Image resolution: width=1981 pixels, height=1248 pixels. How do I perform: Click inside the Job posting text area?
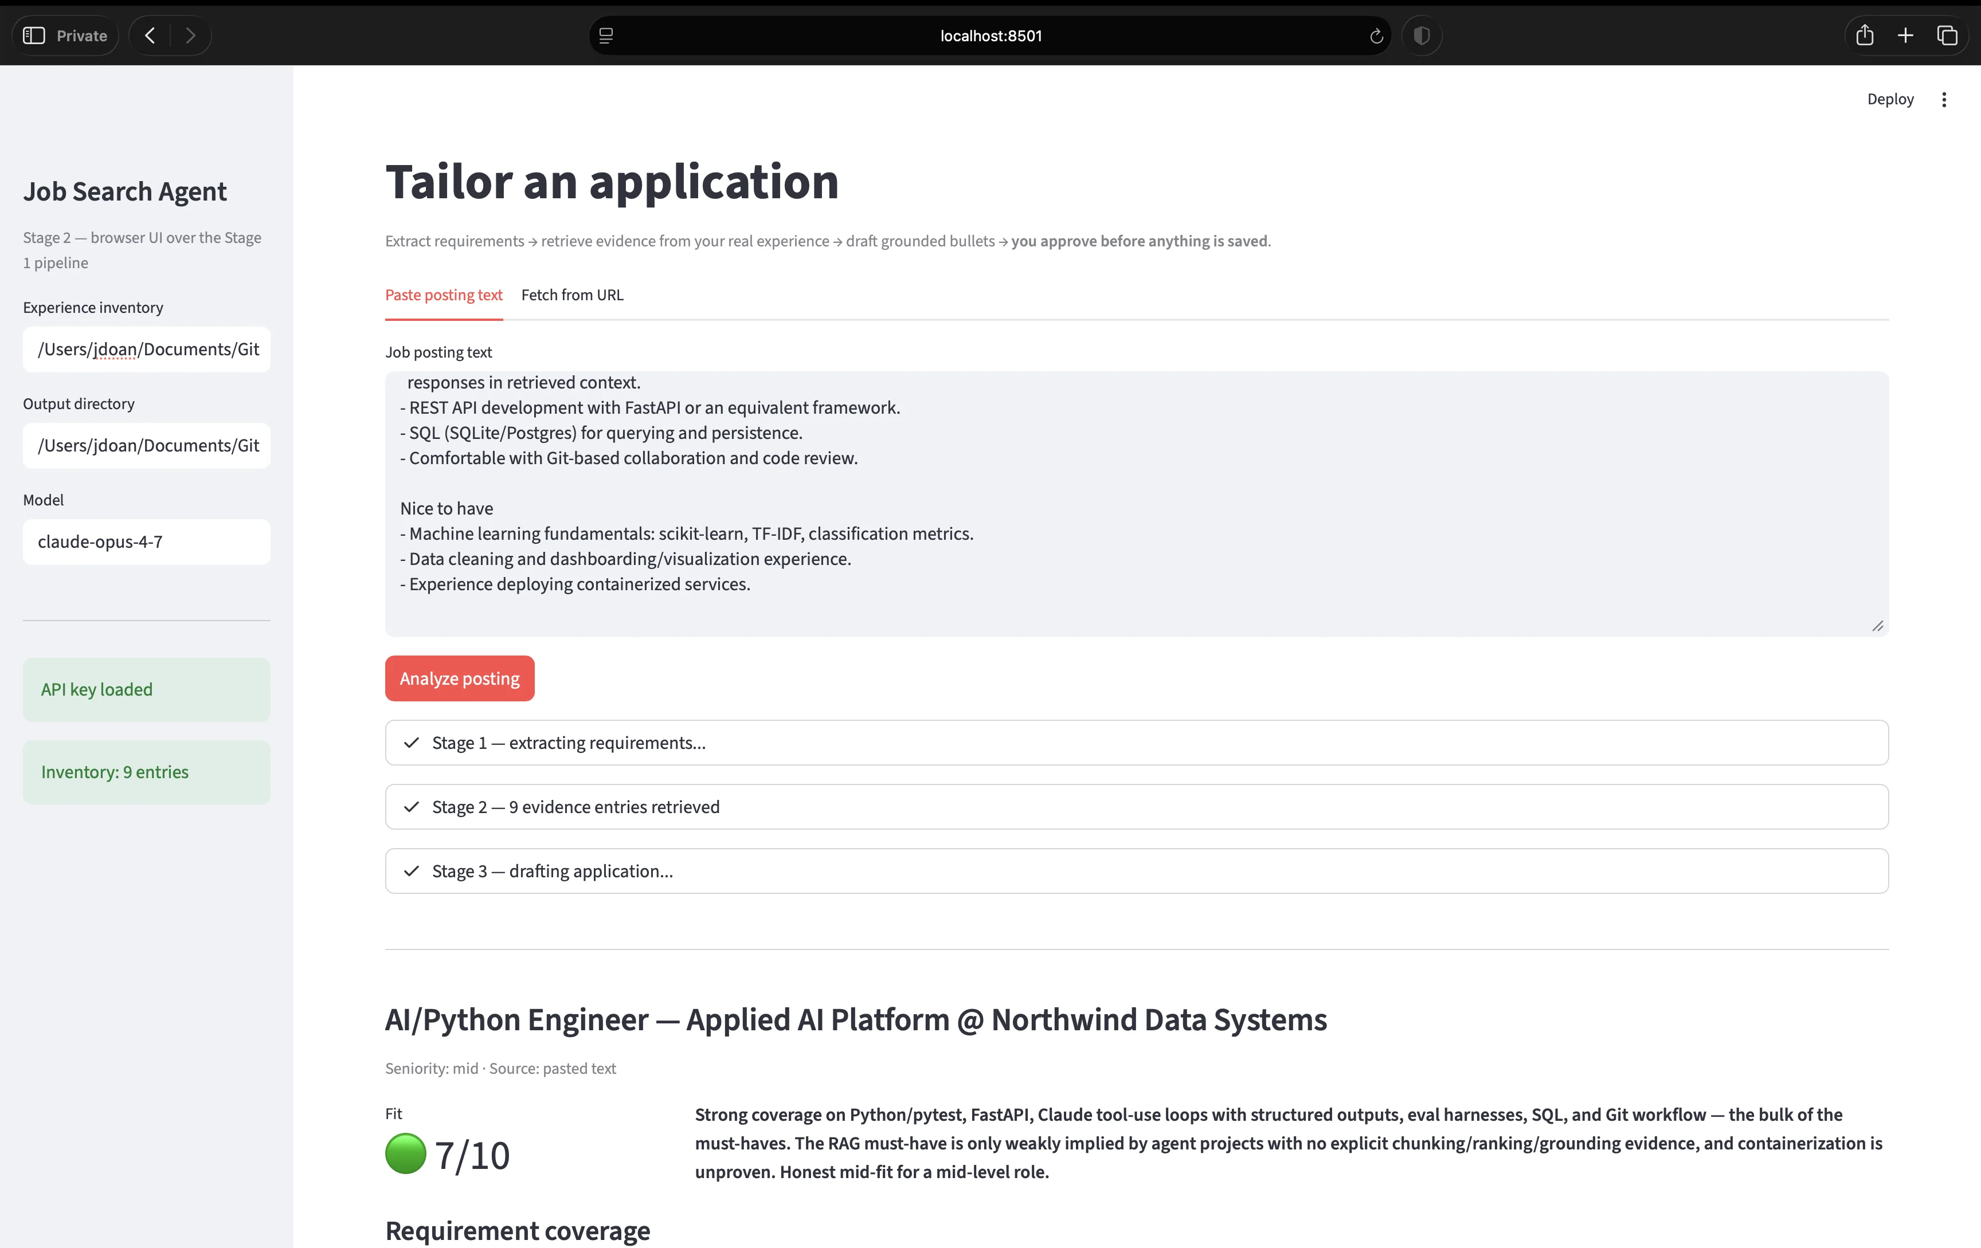(1136, 504)
